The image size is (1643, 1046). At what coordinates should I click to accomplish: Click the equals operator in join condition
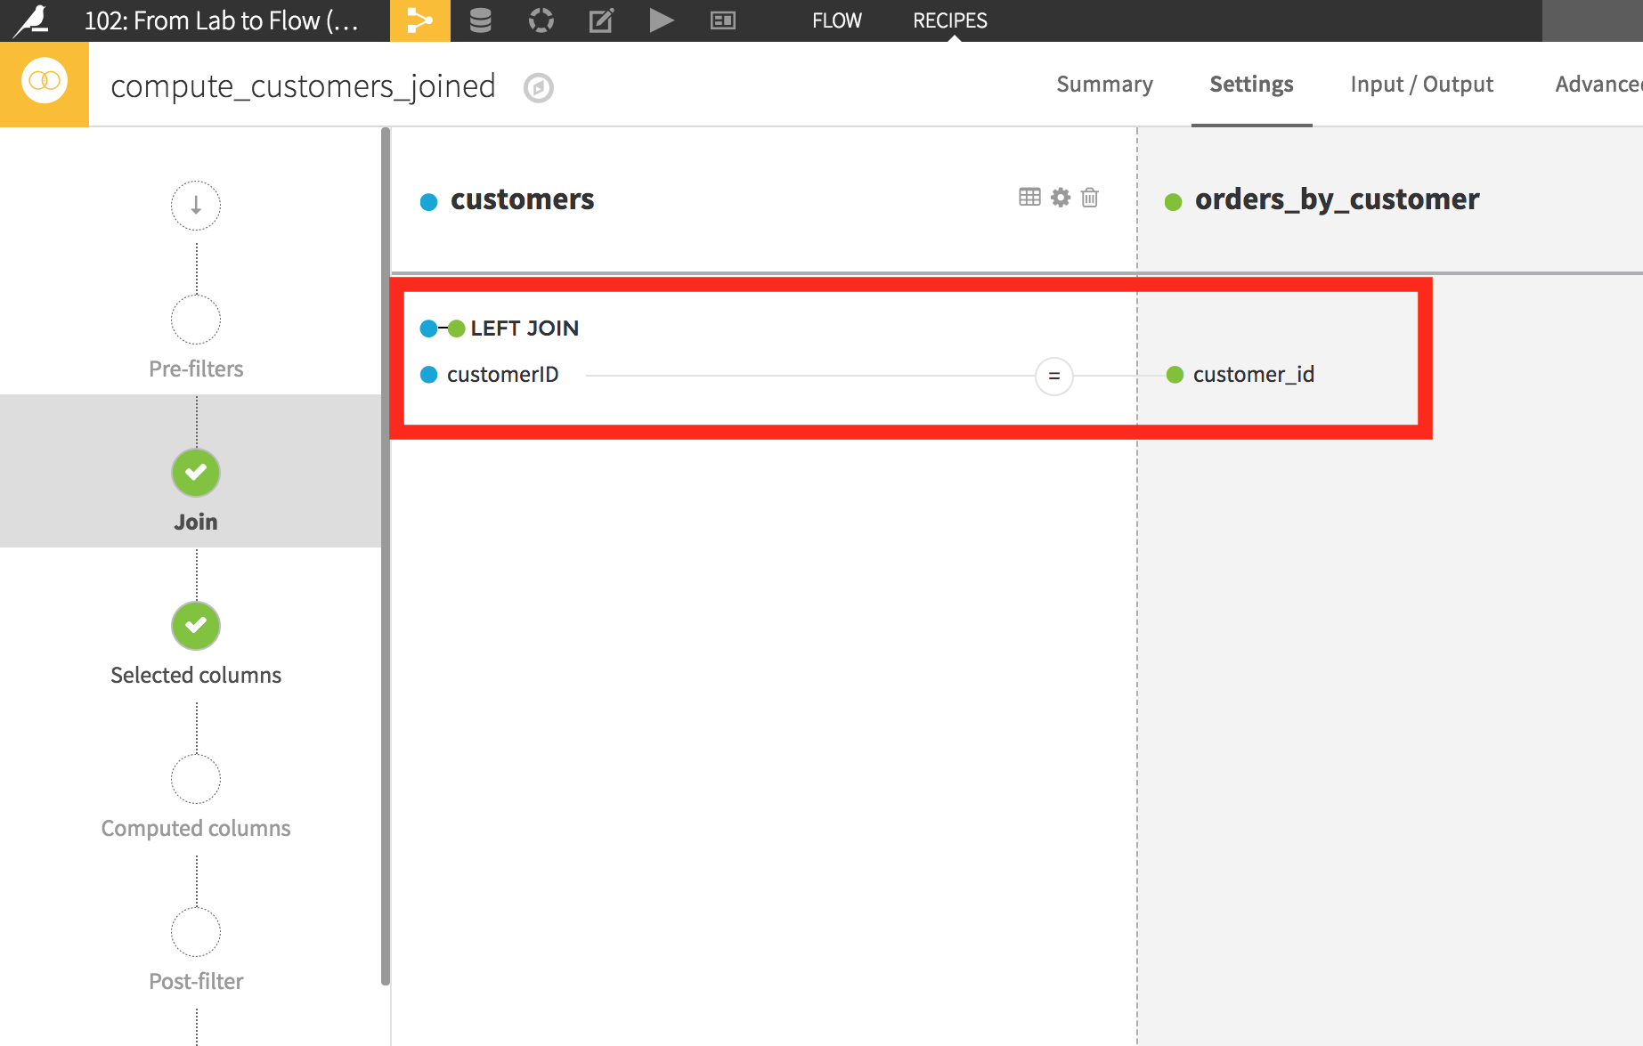[1053, 376]
